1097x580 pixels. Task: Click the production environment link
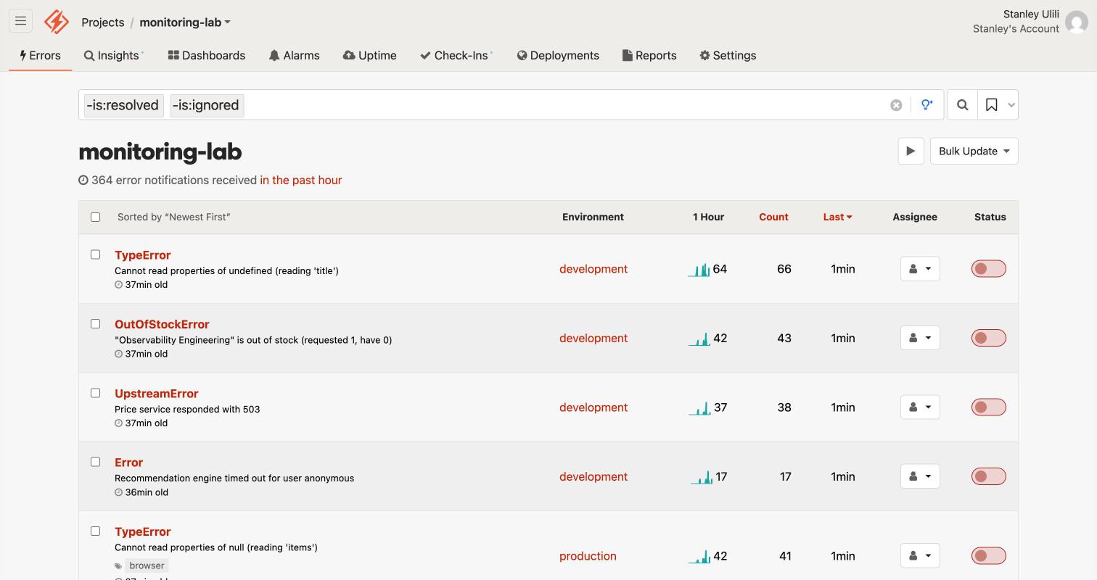pos(588,556)
